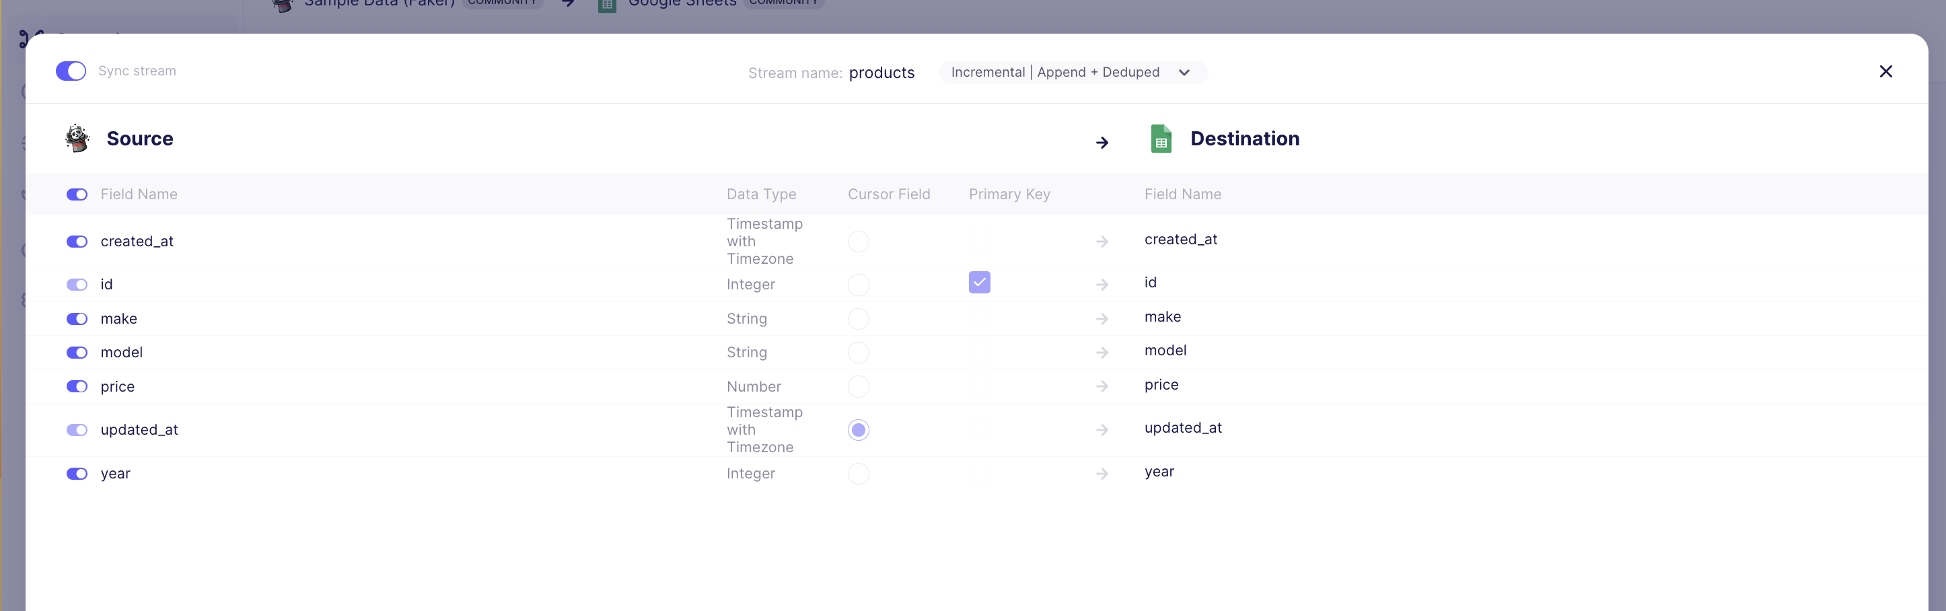Screen dimensions: 1946x611
Task: Click the Sample Data Faker source icon
Action: (x=77, y=138)
